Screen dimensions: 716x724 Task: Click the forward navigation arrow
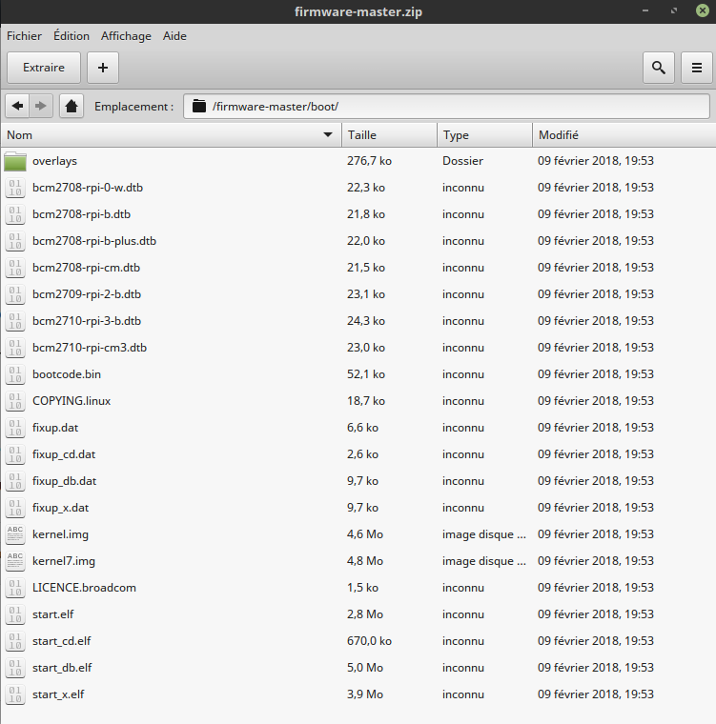click(41, 106)
